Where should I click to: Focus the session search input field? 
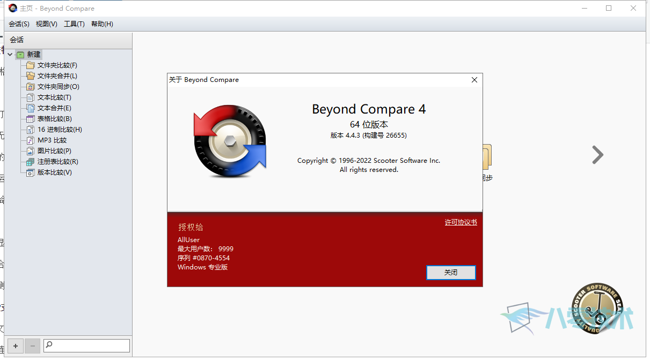86,345
